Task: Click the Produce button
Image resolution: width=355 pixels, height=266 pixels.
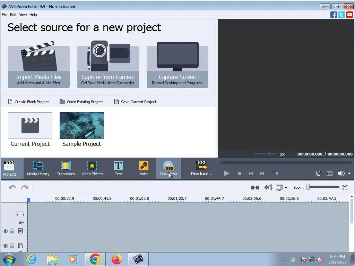Action: 201,169
